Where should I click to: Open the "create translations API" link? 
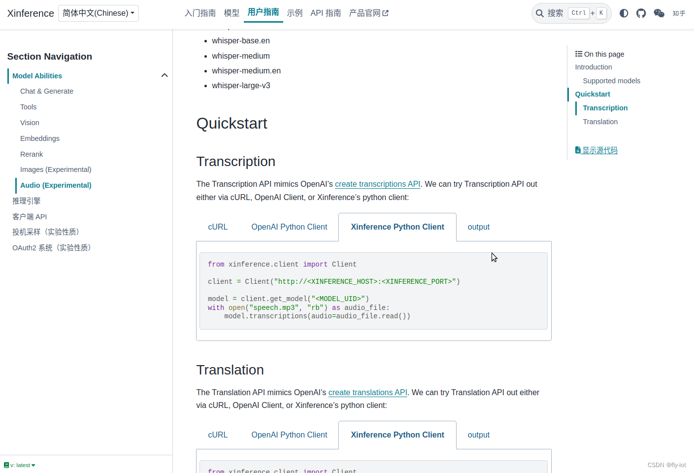367,392
